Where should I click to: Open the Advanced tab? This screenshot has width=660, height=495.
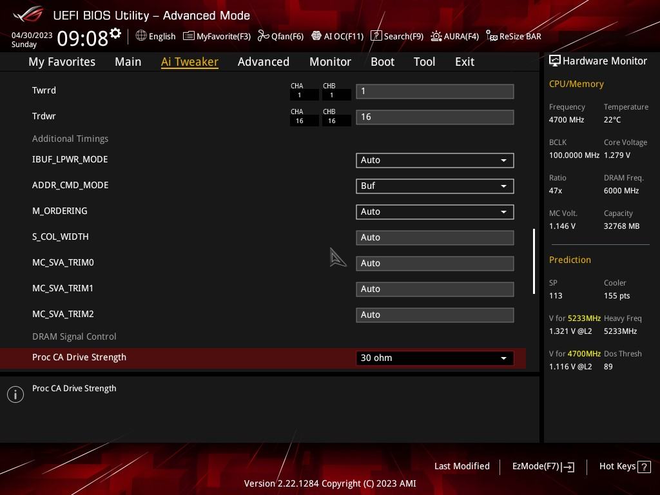264,62
